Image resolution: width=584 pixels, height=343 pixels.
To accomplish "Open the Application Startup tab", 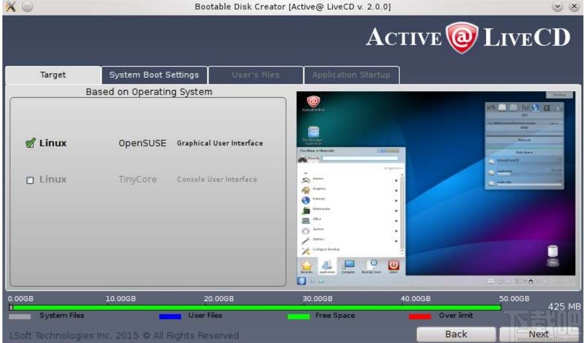I will tap(351, 75).
